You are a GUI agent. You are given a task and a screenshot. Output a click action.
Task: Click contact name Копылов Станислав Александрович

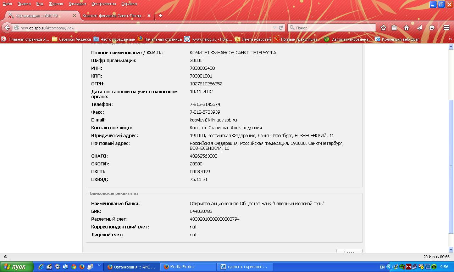(226, 127)
